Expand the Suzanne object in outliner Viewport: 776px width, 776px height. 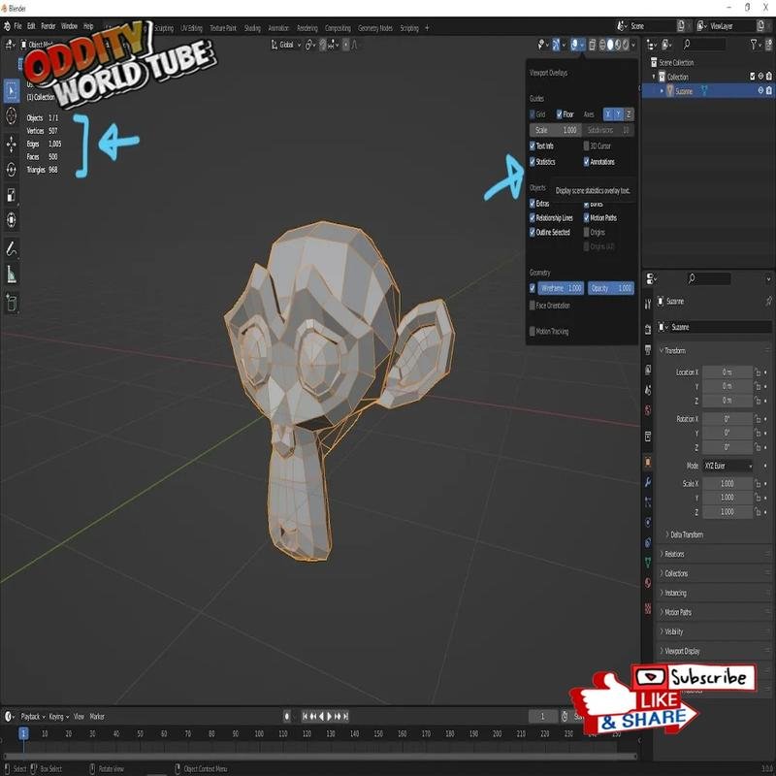pos(663,91)
